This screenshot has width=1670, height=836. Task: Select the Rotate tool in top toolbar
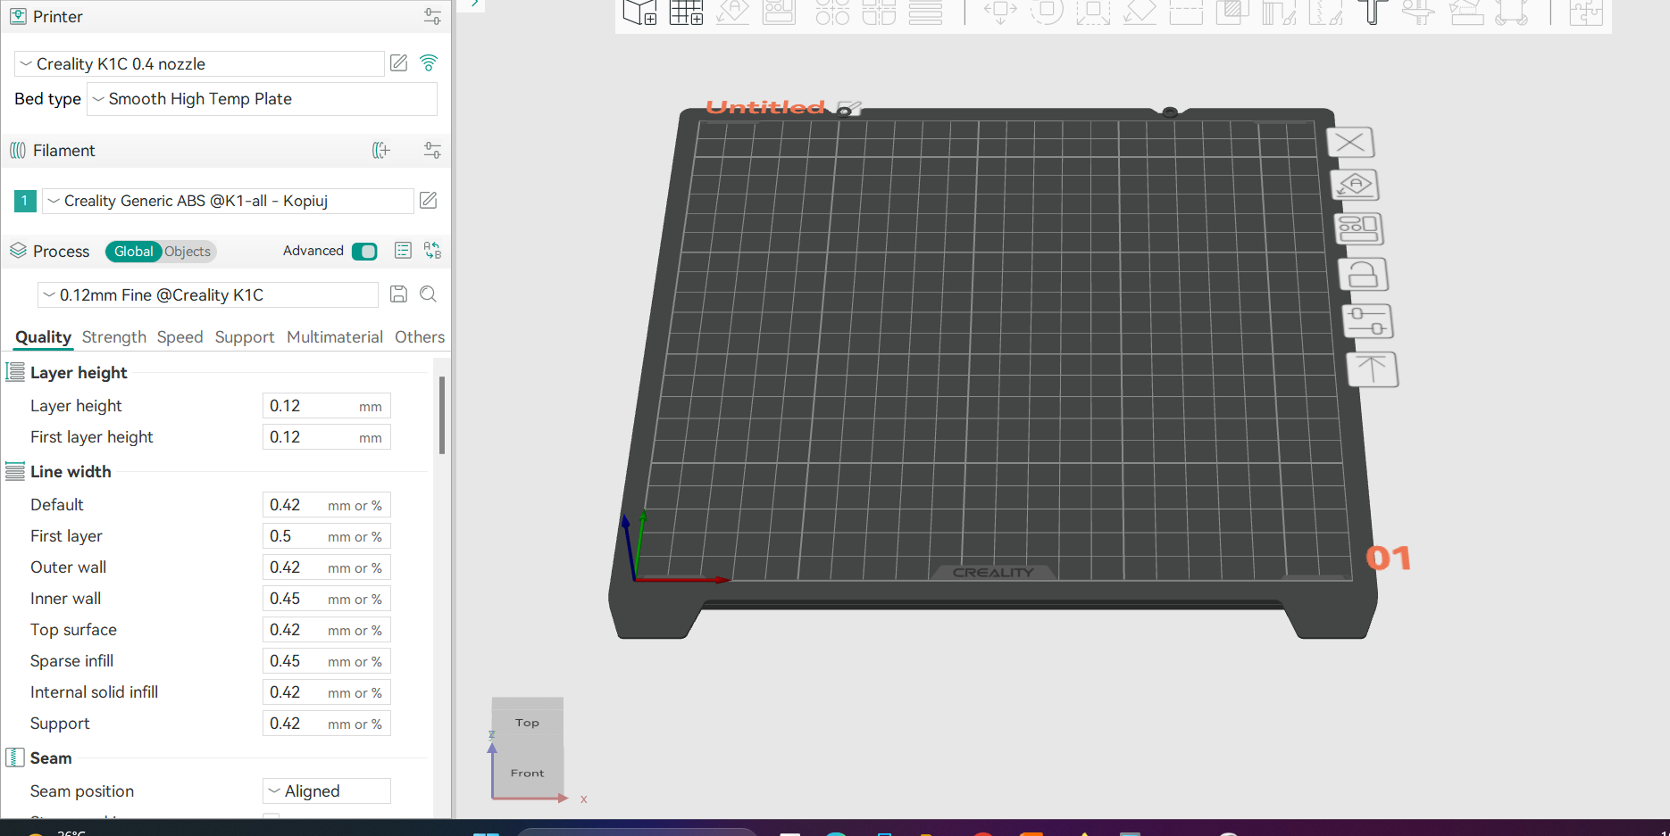[1047, 12]
